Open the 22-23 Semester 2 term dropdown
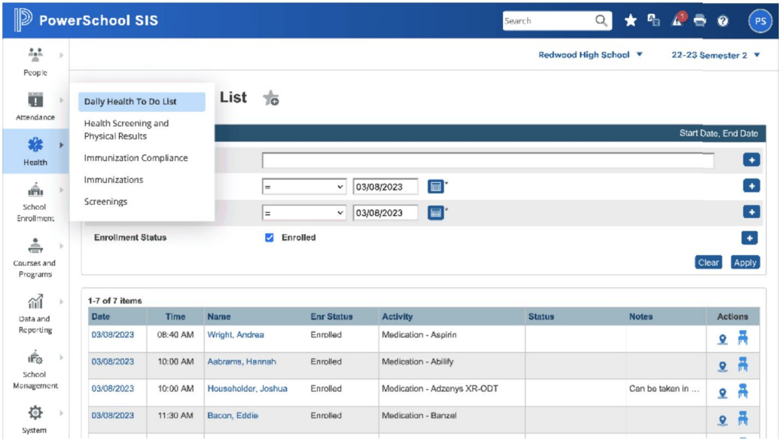This screenshot has height=444, width=781. (x=715, y=55)
